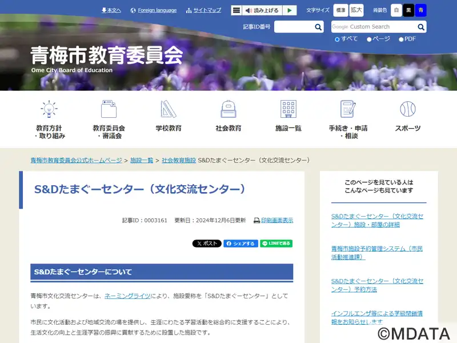Image resolution: width=457 pixels, height=343 pixels.
Task: Open the read-aloud menu icon
Action: [x=236, y=10]
